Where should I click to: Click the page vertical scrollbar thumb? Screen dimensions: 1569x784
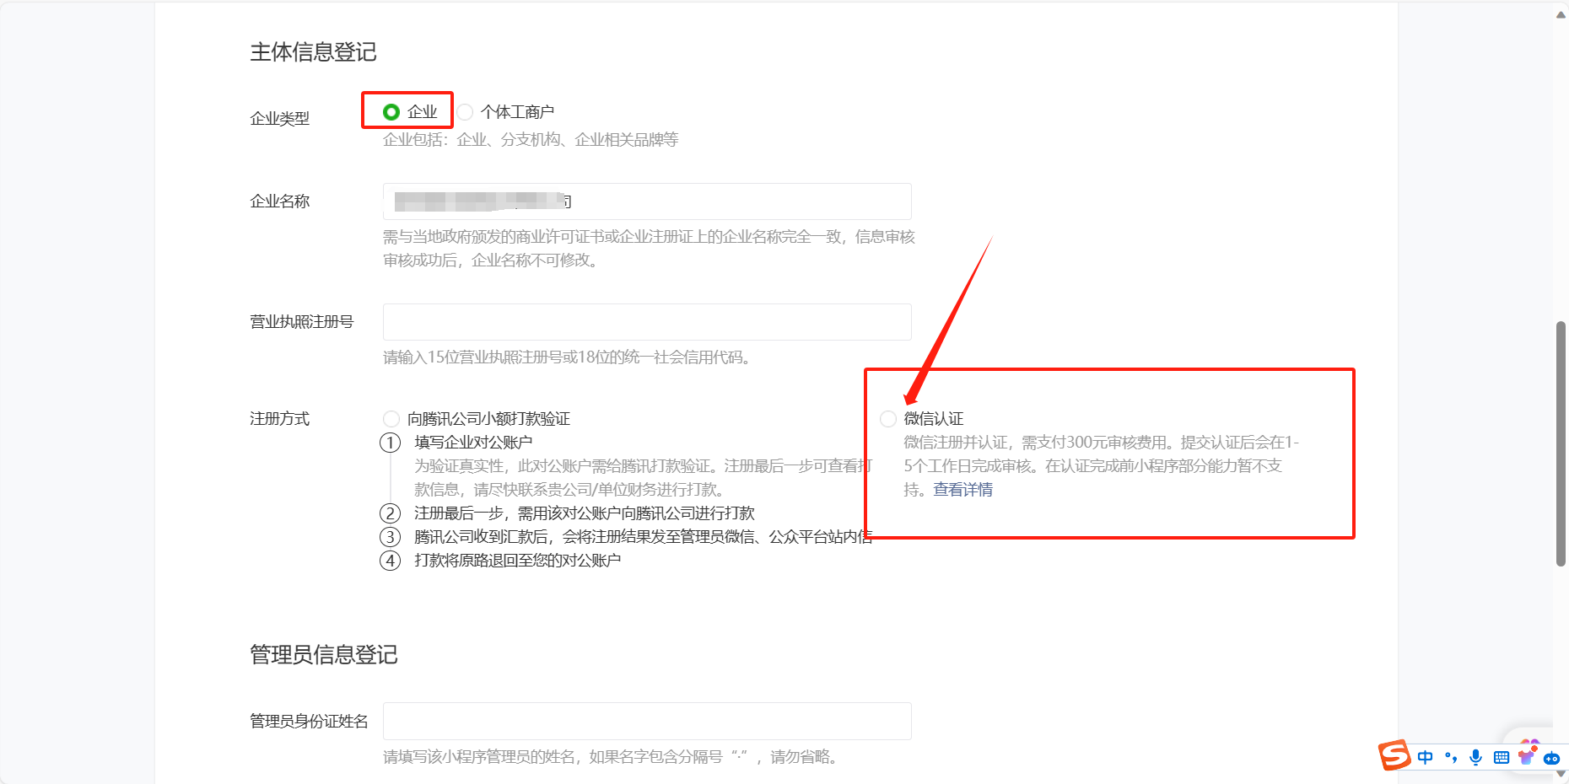click(x=1561, y=443)
